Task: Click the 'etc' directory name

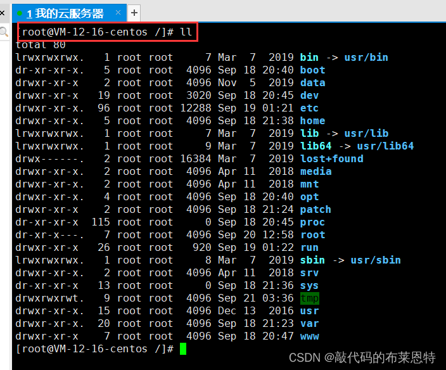Action: 309,108
